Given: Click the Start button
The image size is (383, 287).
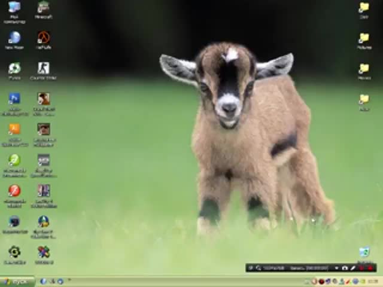Looking at the screenshot, I should point(16,282).
